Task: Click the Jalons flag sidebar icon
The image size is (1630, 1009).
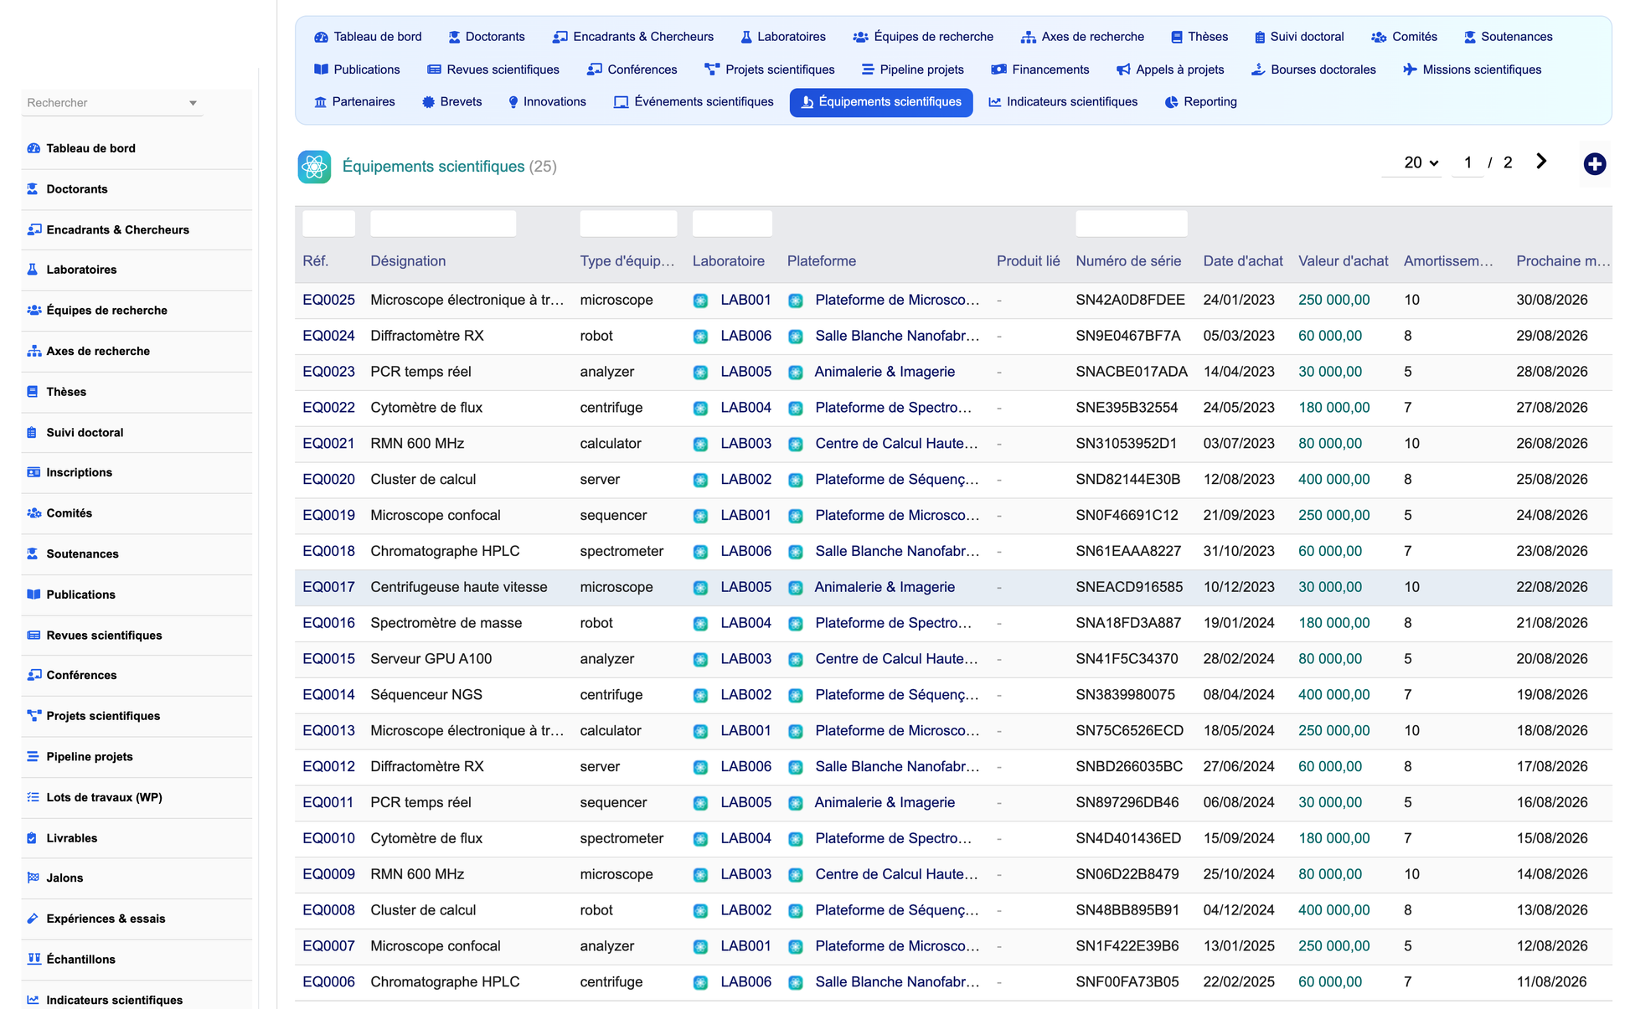Action: coord(34,878)
